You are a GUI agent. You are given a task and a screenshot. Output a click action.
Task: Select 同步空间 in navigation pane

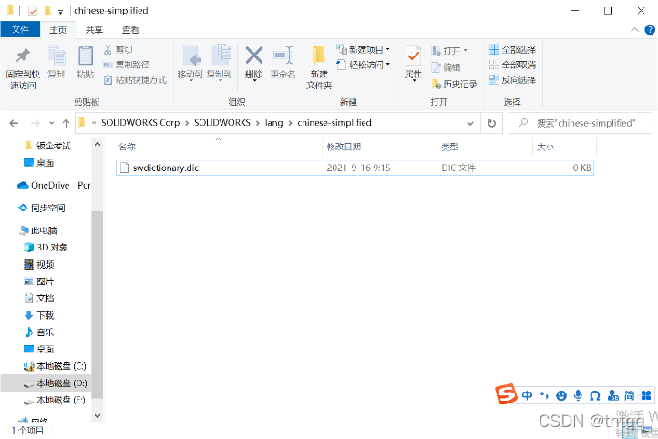pos(42,208)
